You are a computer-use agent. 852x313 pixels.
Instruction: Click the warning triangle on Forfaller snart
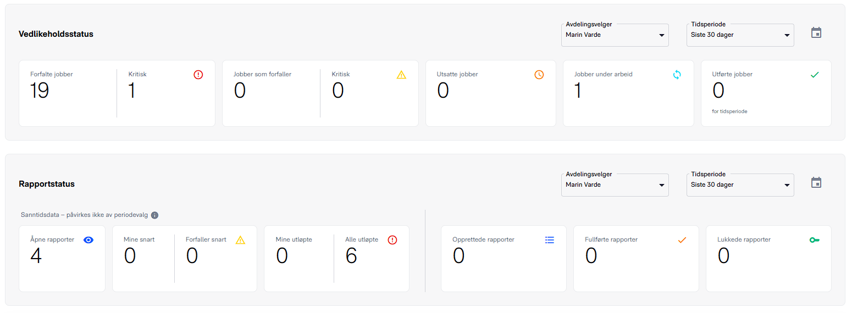point(240,240)
